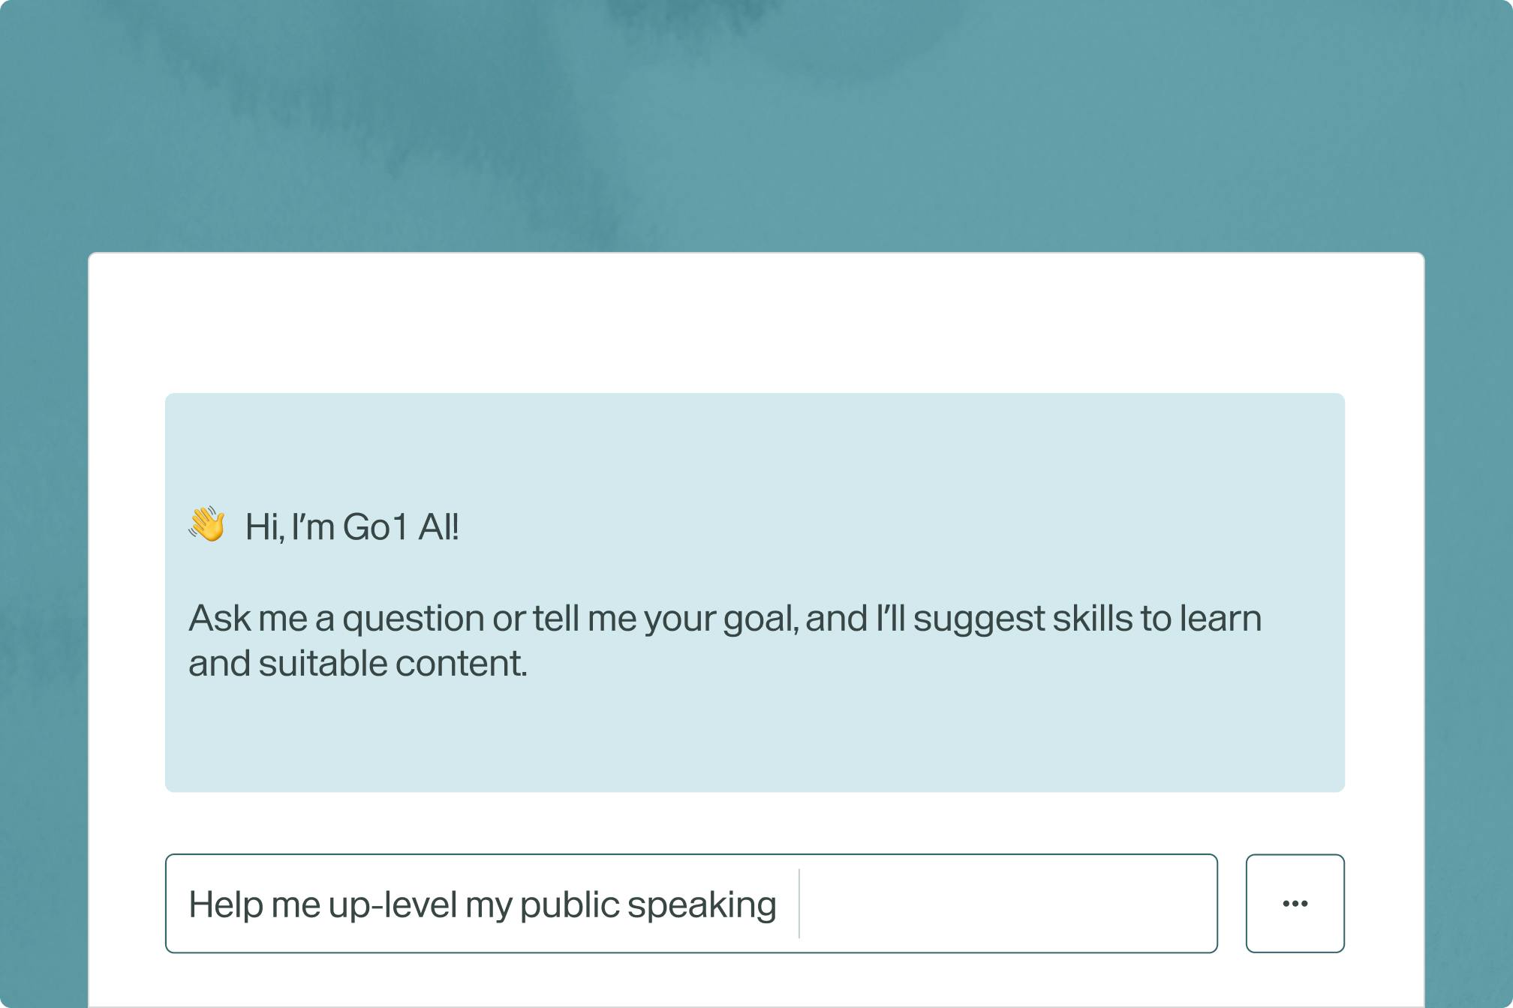The height and width of the screenshot is (1008, 1513).
Task: Click the waving hand emoji
Action: pyautogui.click(x=206, y=524)
